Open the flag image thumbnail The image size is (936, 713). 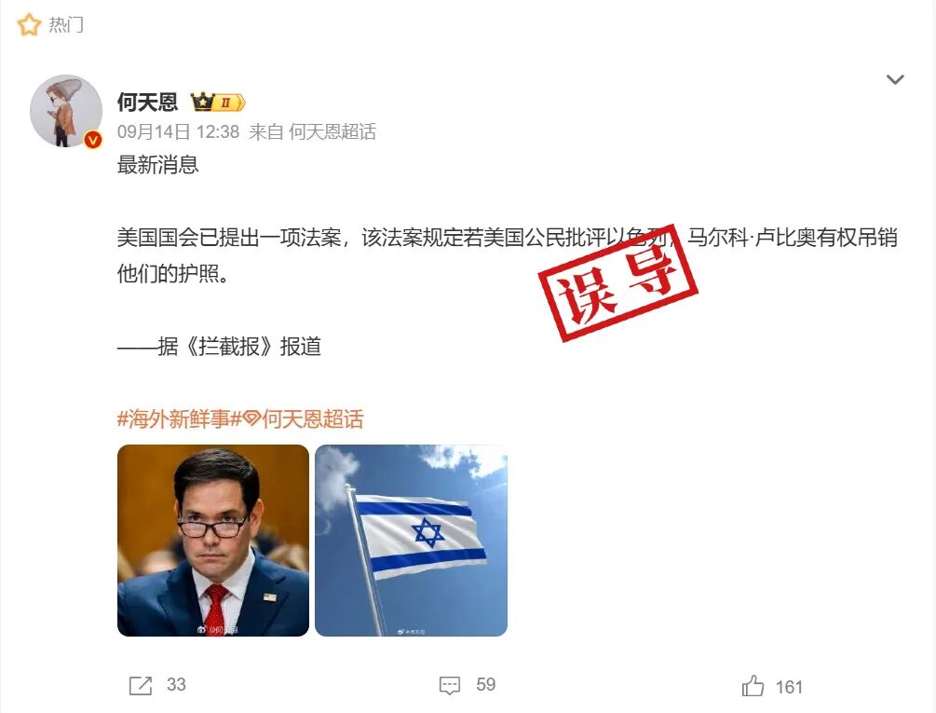(x=412, y=541)
